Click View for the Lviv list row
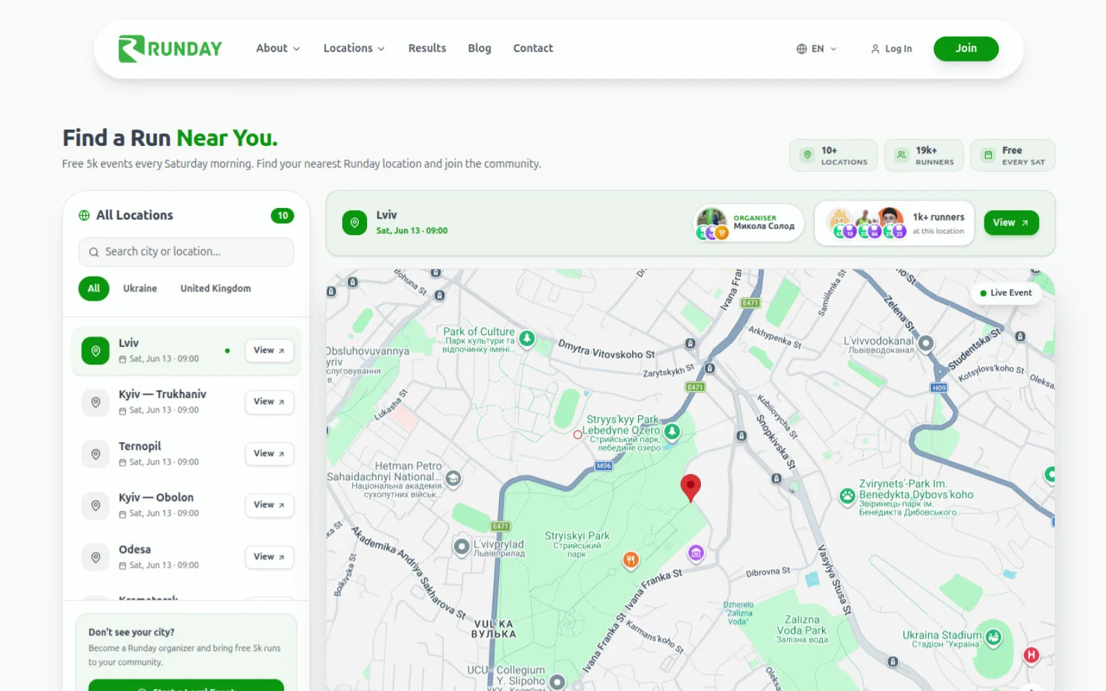This screenshot has height=691, width=1106. point(269,350)
